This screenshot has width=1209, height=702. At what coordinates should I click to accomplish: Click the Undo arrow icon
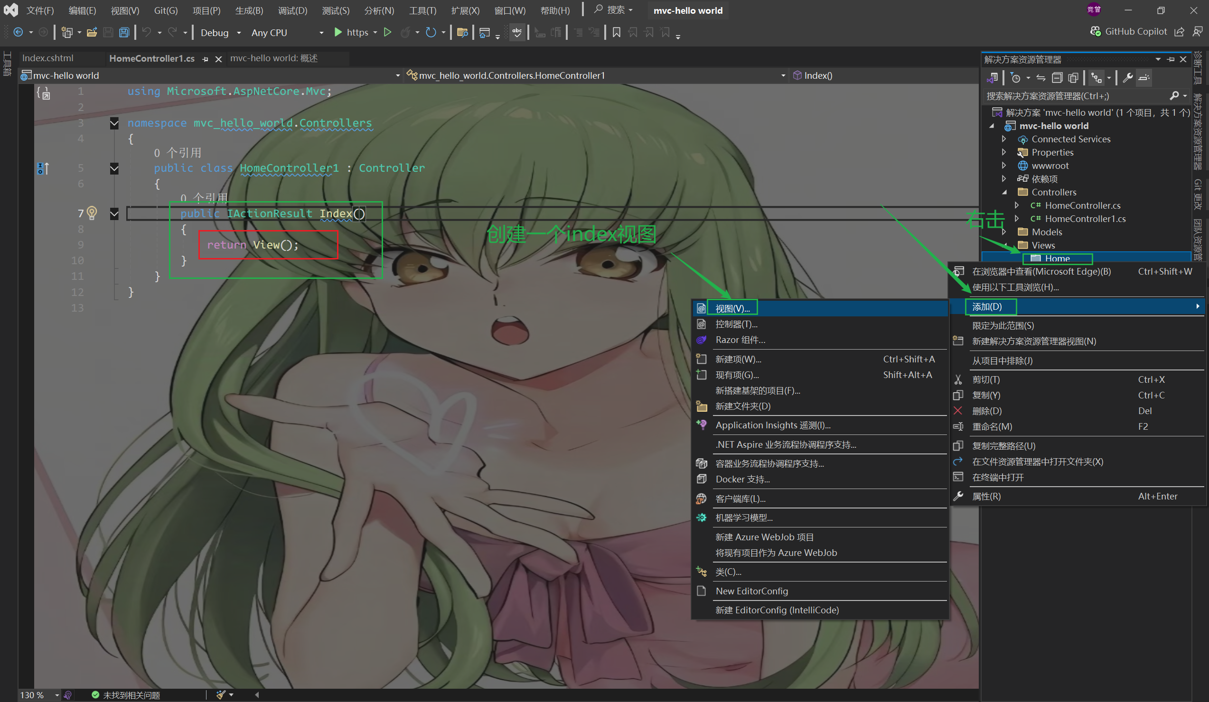pos(147,32)
